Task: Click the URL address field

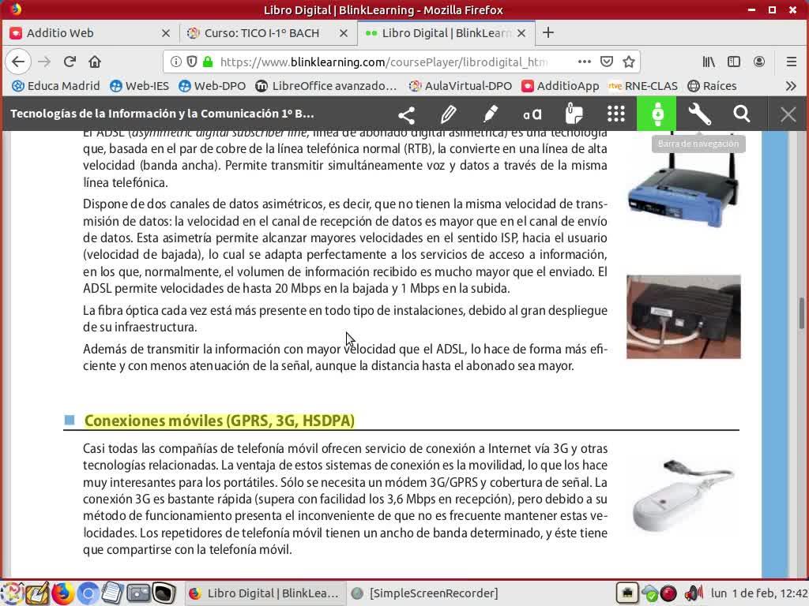Action: coord(383,62)
